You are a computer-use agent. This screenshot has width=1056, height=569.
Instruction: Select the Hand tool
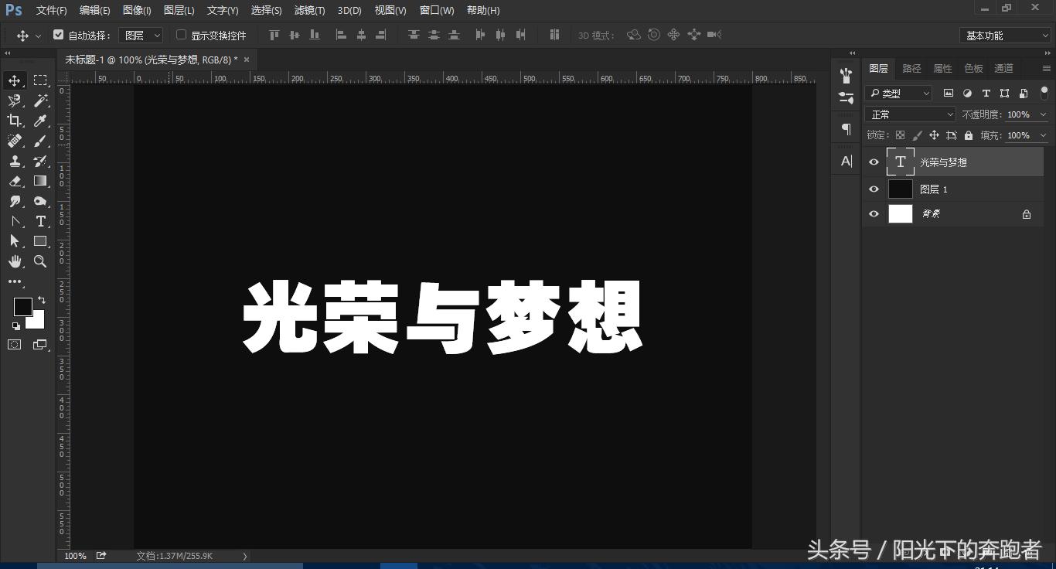[x=15, y=261]
